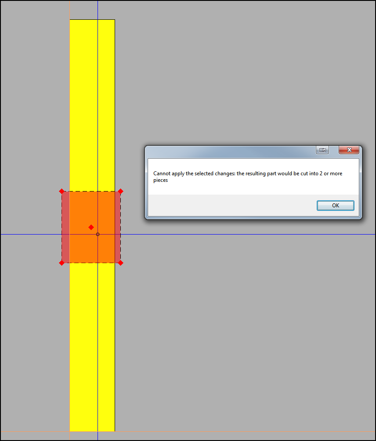Close the error dialog with red X
Viewport: 376px width, 441px height.
coord(349,150)
